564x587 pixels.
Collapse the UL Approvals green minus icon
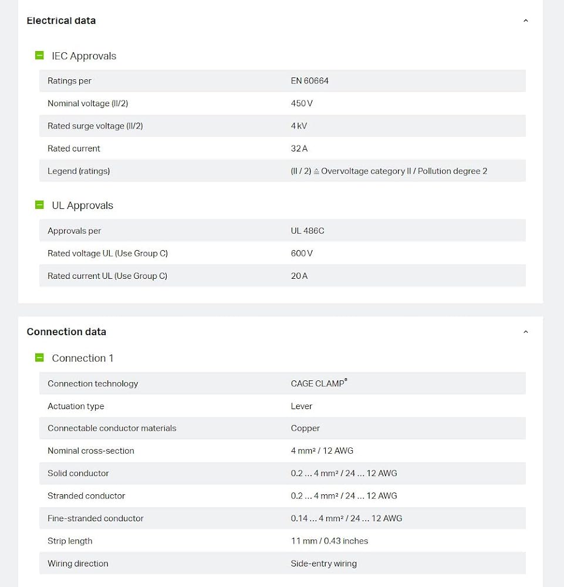click(x=39, y=205)
